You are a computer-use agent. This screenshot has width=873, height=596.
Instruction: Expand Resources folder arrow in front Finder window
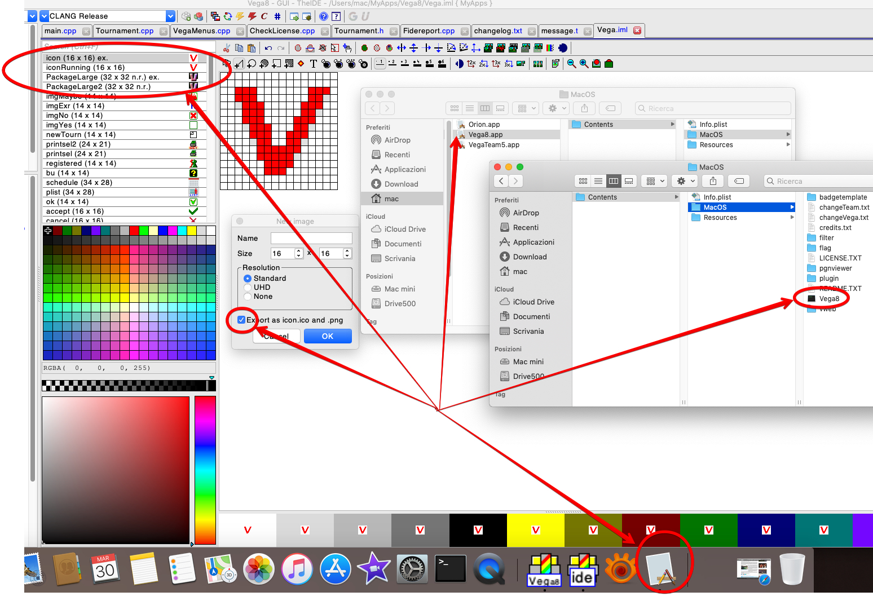click(792, 218)
